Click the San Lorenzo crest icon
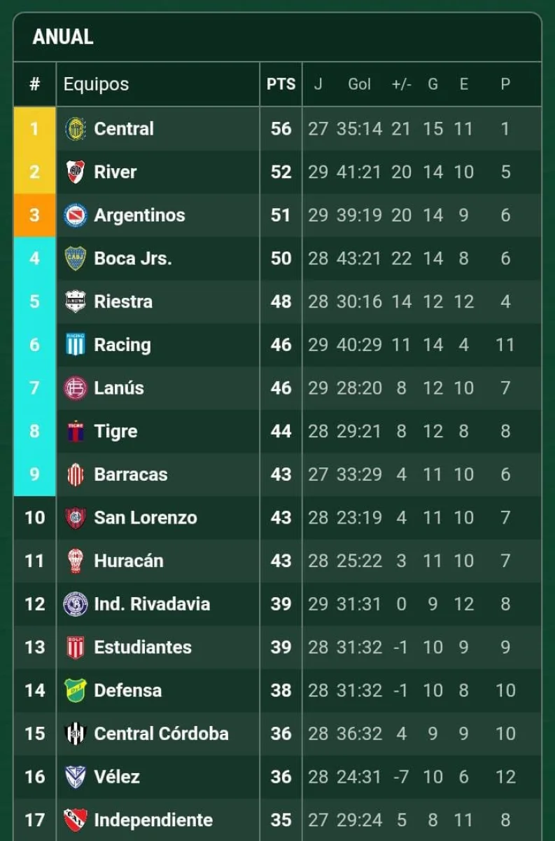The height and width of the screenshot is (841, 555). [x=75, y=518]
